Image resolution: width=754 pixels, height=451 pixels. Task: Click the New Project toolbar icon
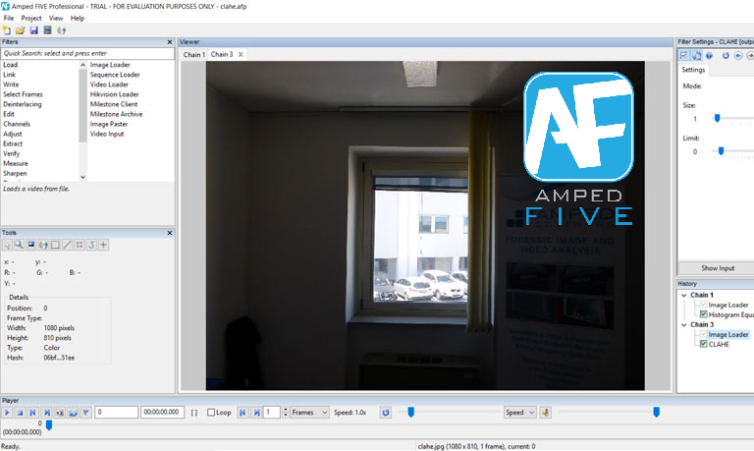(7, 30)
